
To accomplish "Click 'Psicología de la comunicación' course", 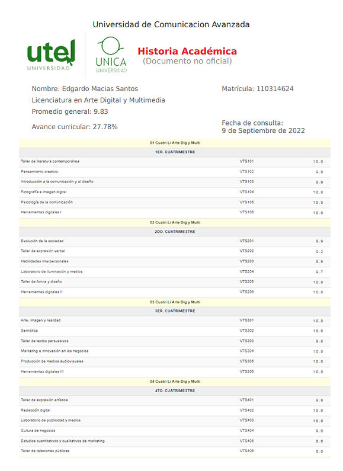I will (x=47, y=202).
